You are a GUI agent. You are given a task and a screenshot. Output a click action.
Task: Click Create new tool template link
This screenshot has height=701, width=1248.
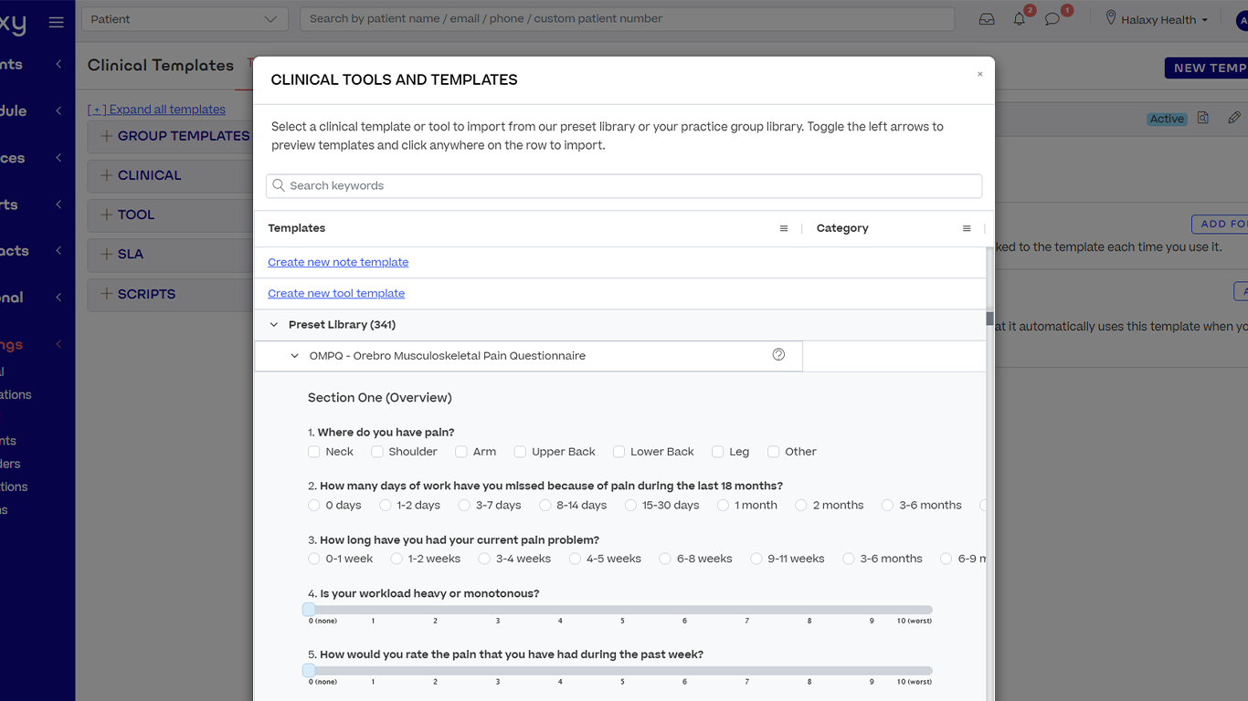tap(336, 294)
